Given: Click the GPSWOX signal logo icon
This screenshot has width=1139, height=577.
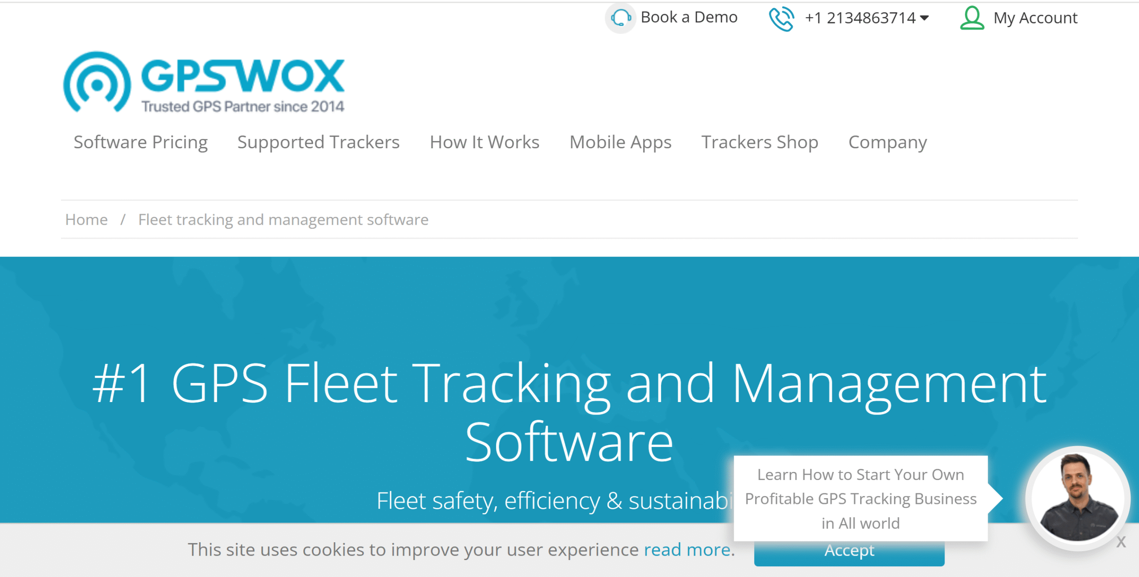Looking at the screenshot, I should pos(97,82).
